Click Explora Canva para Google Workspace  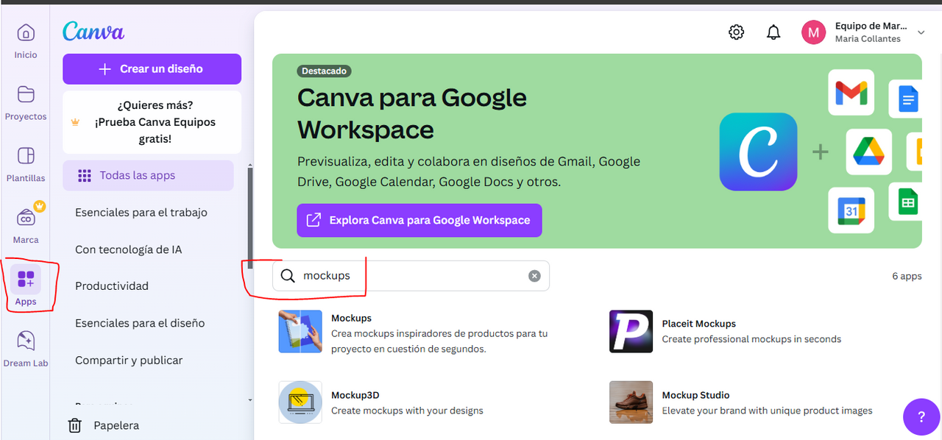tap(419, 220)
